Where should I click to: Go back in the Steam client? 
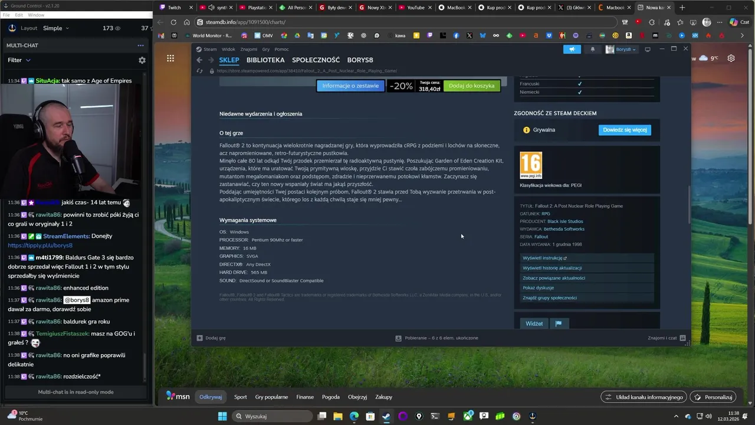coord(199,60)
